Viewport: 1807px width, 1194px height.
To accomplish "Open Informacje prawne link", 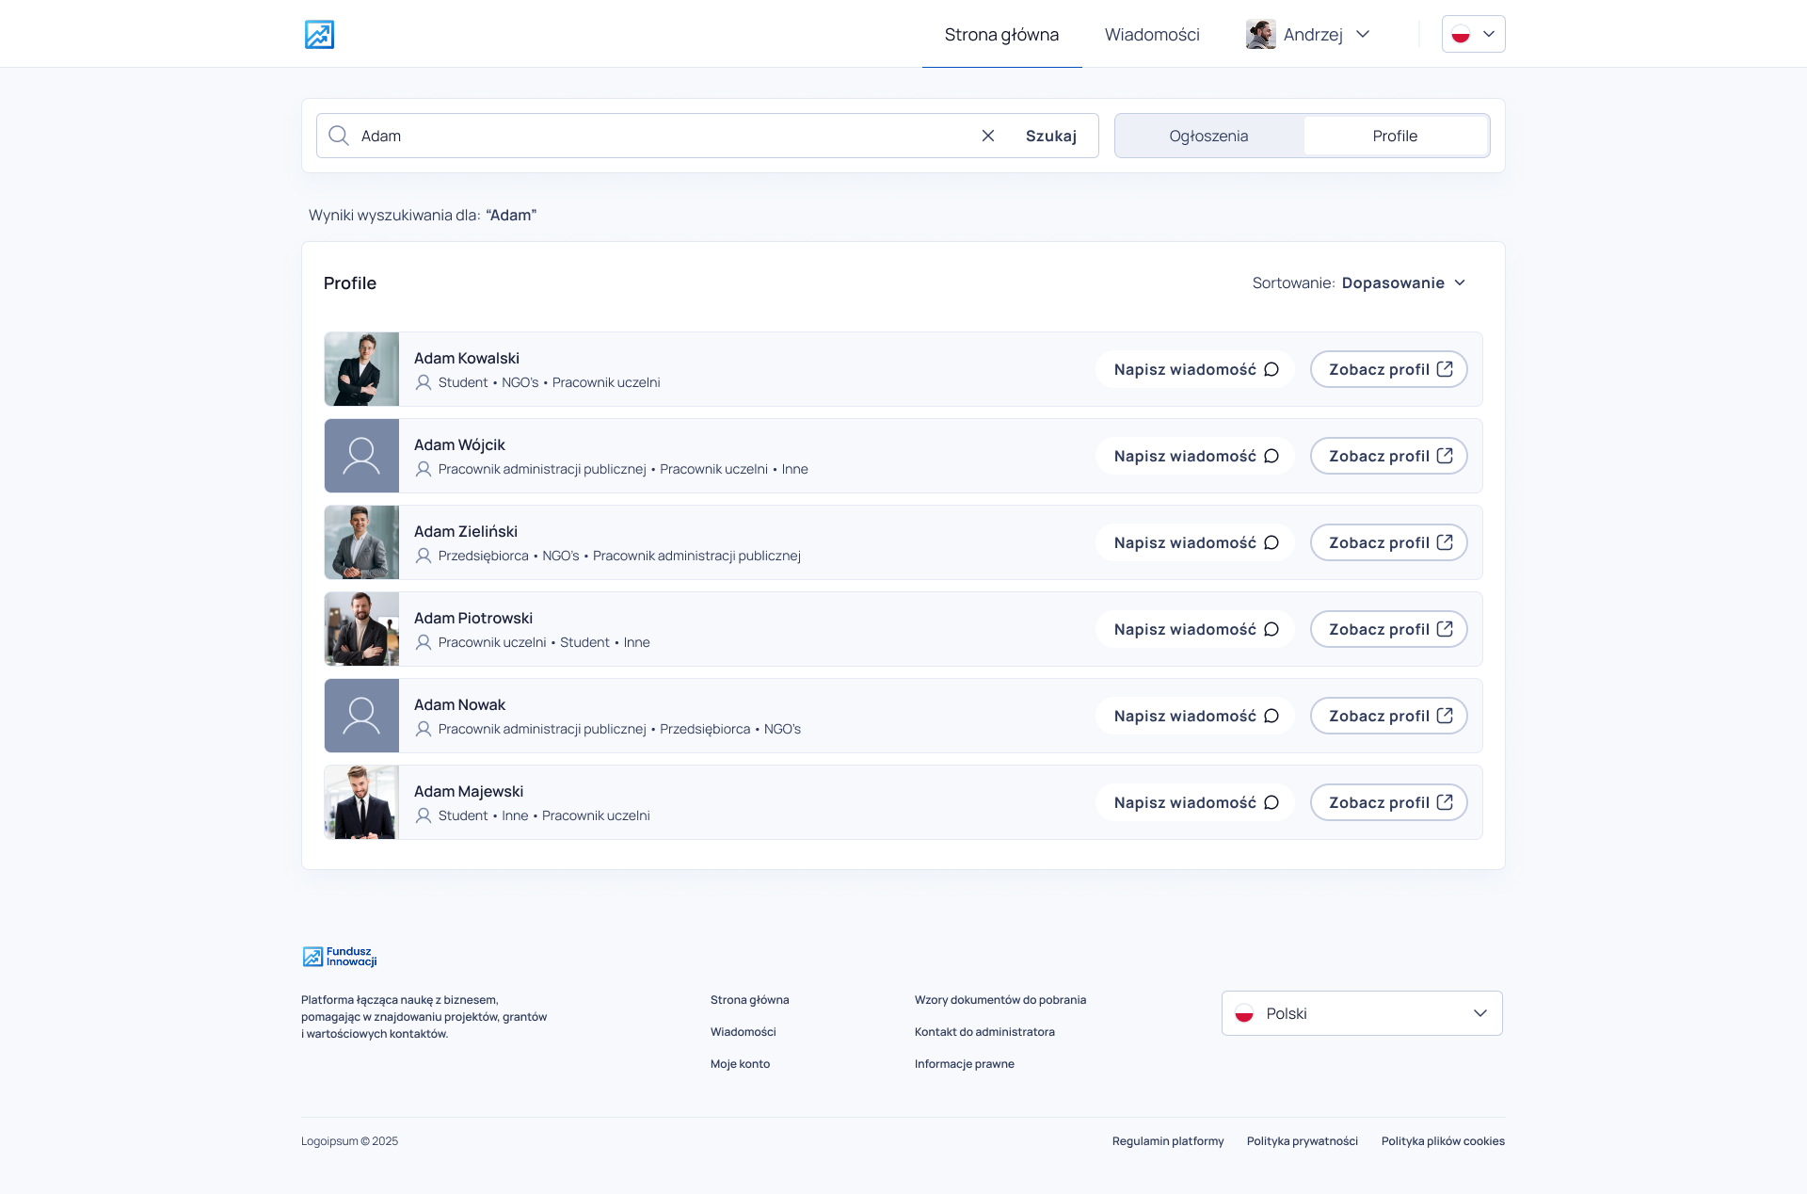I will pyautogui.click(x=965, y=1064).
